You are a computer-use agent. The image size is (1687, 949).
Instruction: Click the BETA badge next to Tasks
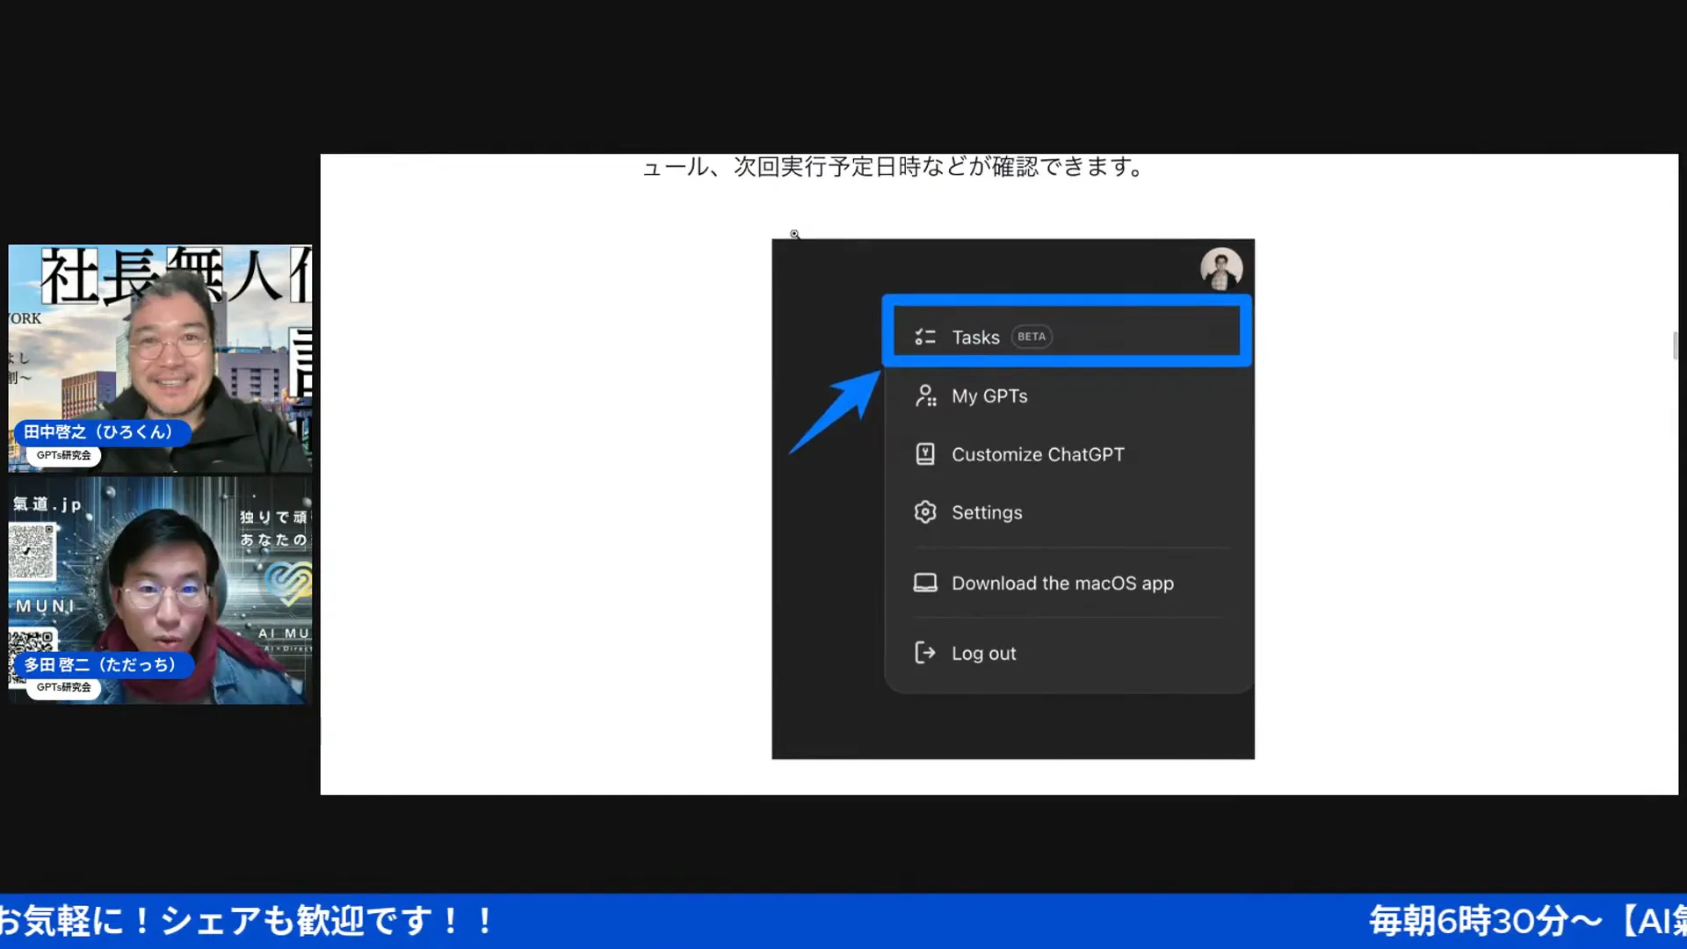[1032, 337]
